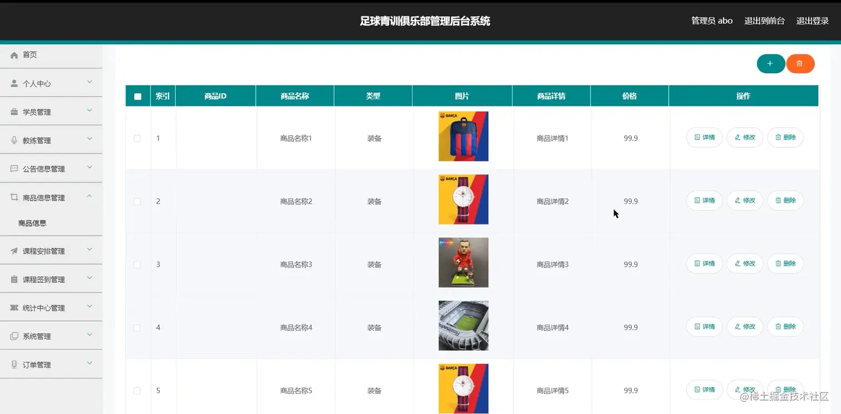
Task: Click the ticket icon for 统计中心管理
Action: [x=14, y=307]
